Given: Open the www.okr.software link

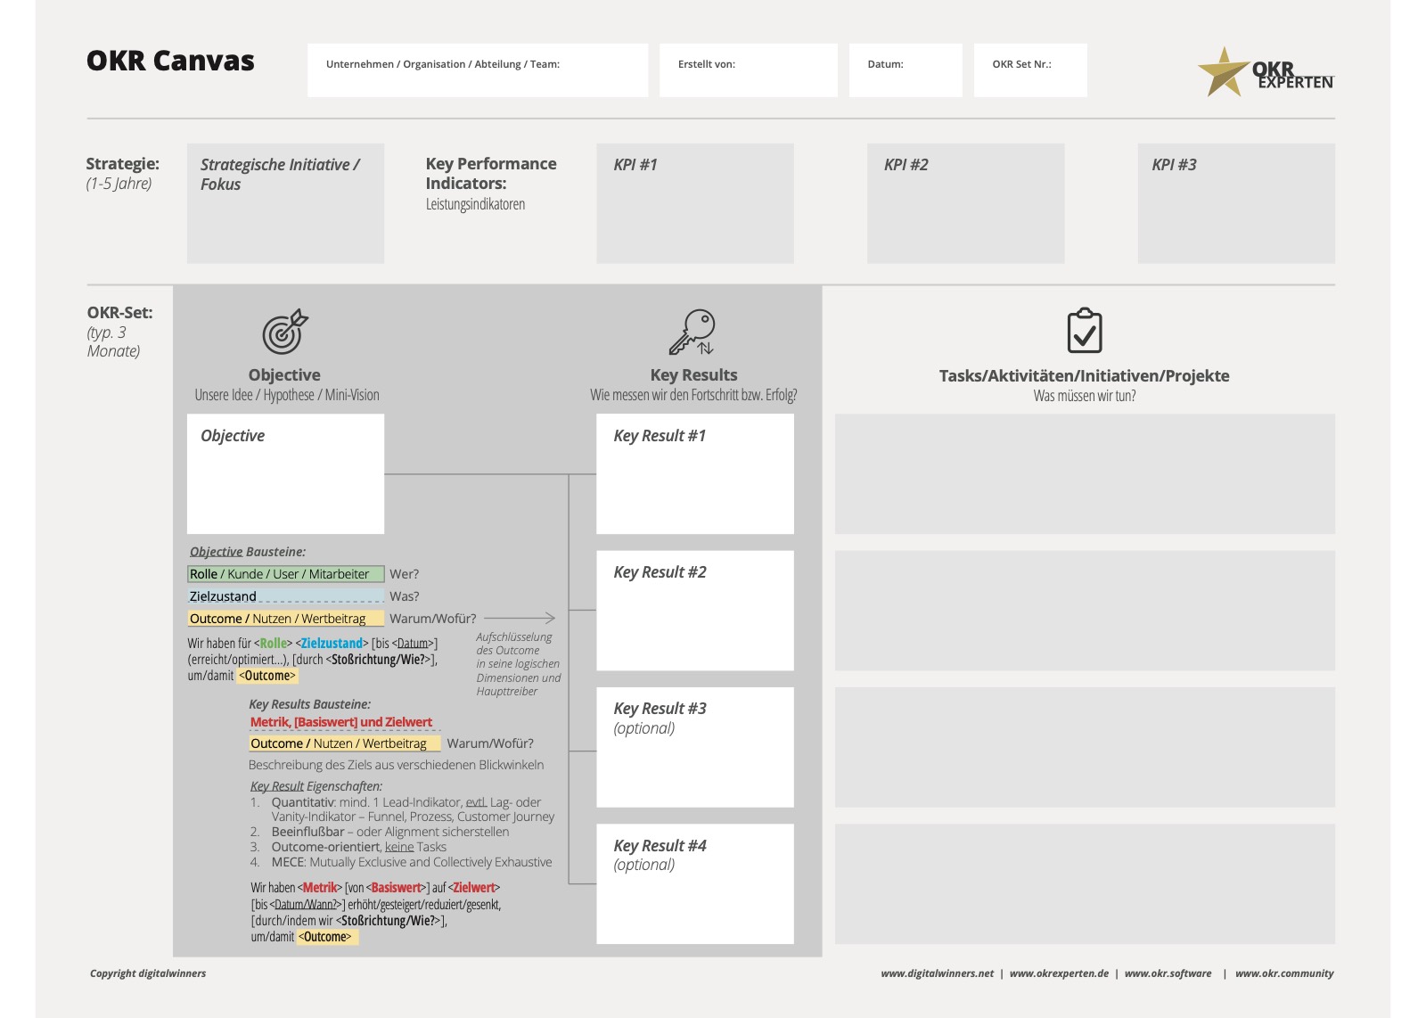Looking at the screenshot, I should point(1168,973).
